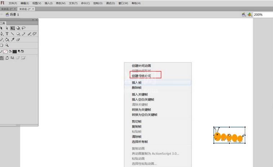Select the Eyedropper tool

(13, 40)
